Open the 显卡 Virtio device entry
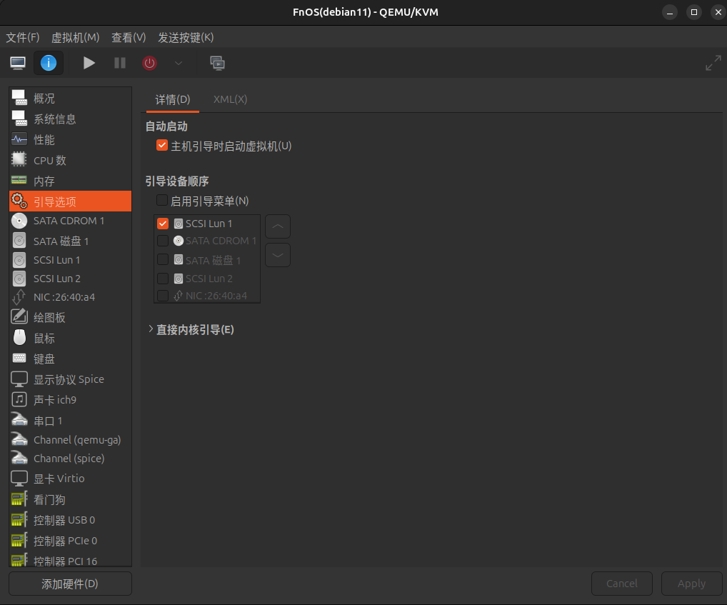 pos(59,479)
